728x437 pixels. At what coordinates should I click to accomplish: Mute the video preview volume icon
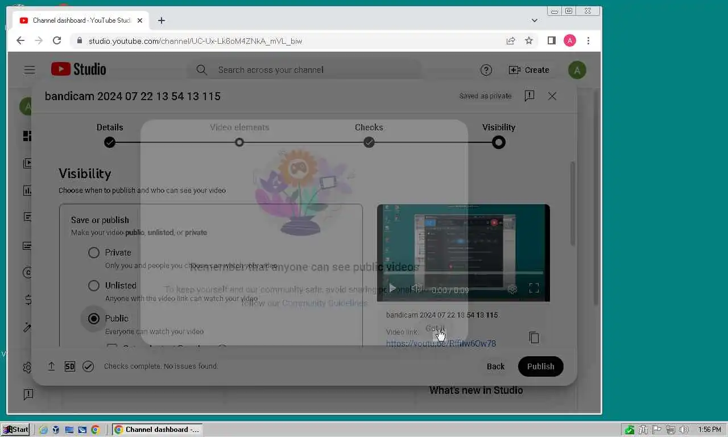[x=416, y=289]
